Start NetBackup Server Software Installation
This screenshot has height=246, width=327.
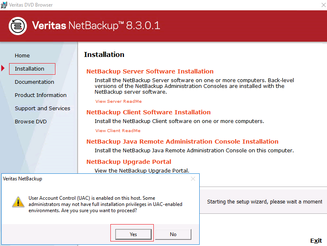point(150,71)
